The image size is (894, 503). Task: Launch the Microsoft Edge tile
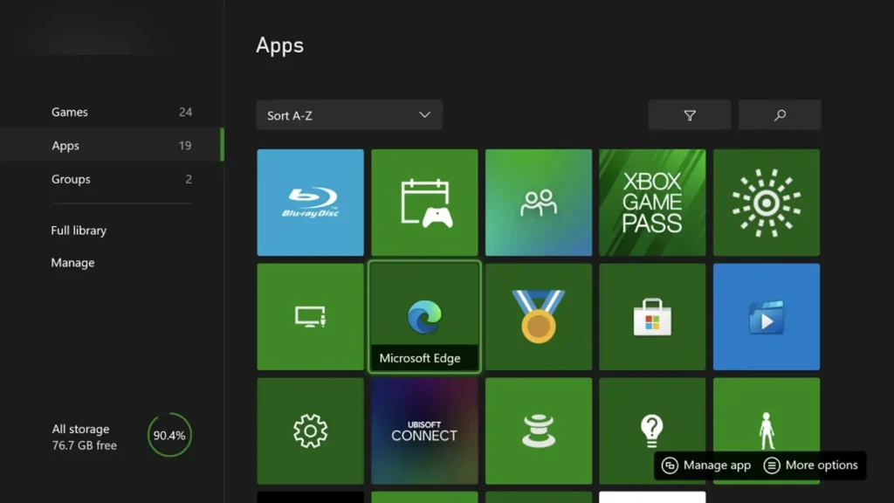(x=424, y=316)
